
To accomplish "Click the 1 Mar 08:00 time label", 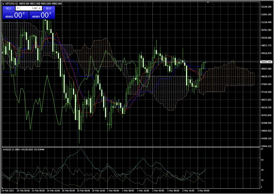I will coord(128,191).
